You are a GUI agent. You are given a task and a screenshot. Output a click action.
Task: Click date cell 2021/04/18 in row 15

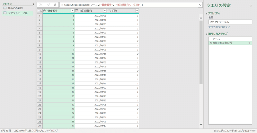(x=91, y=75)
